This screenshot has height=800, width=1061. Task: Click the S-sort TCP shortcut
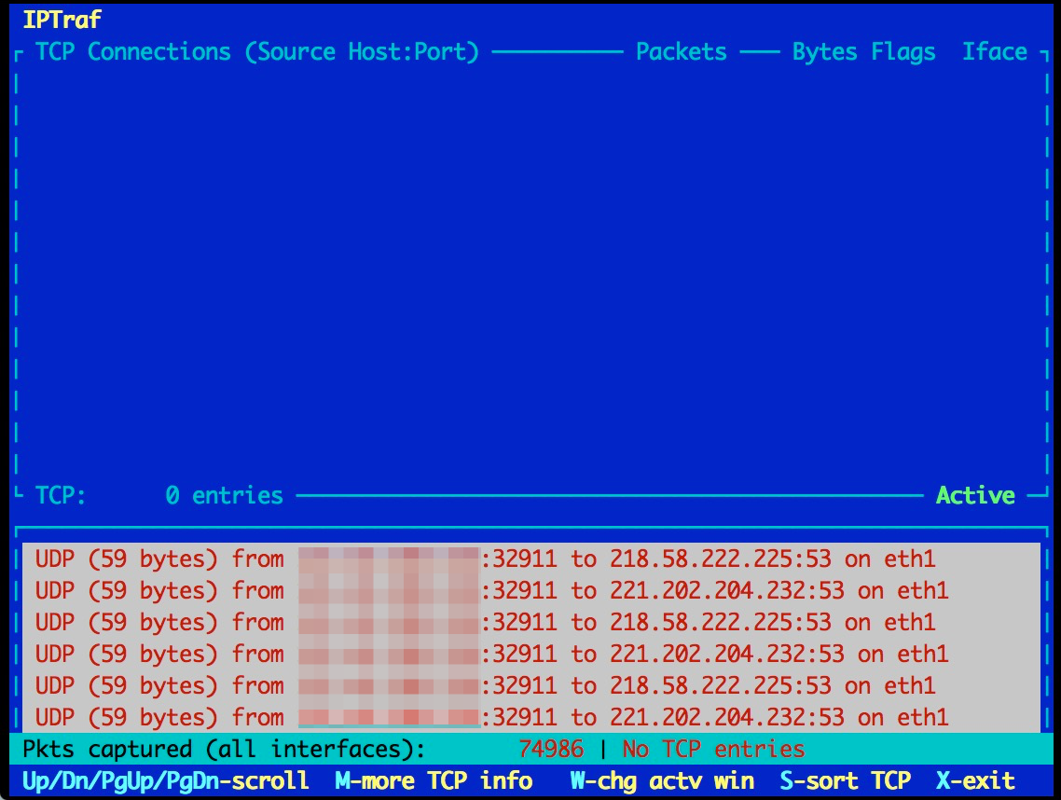[x=846, y=781]
